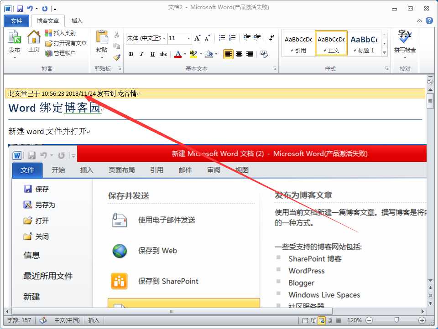The height and width of the screenshot is (329, 438).
Task: Switch to Print Layout view icon
Action: (305, 320)
